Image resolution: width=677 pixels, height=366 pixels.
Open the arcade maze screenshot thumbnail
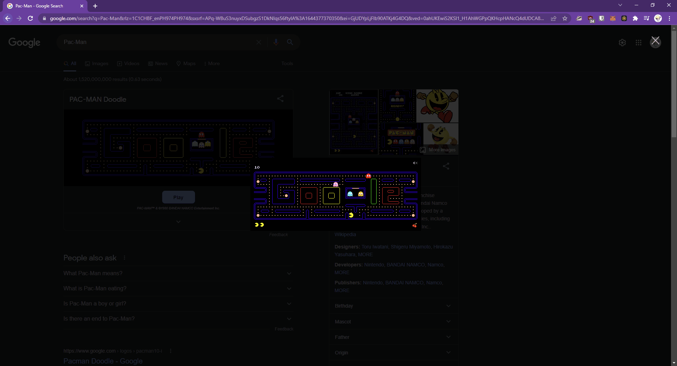[354, 122]
